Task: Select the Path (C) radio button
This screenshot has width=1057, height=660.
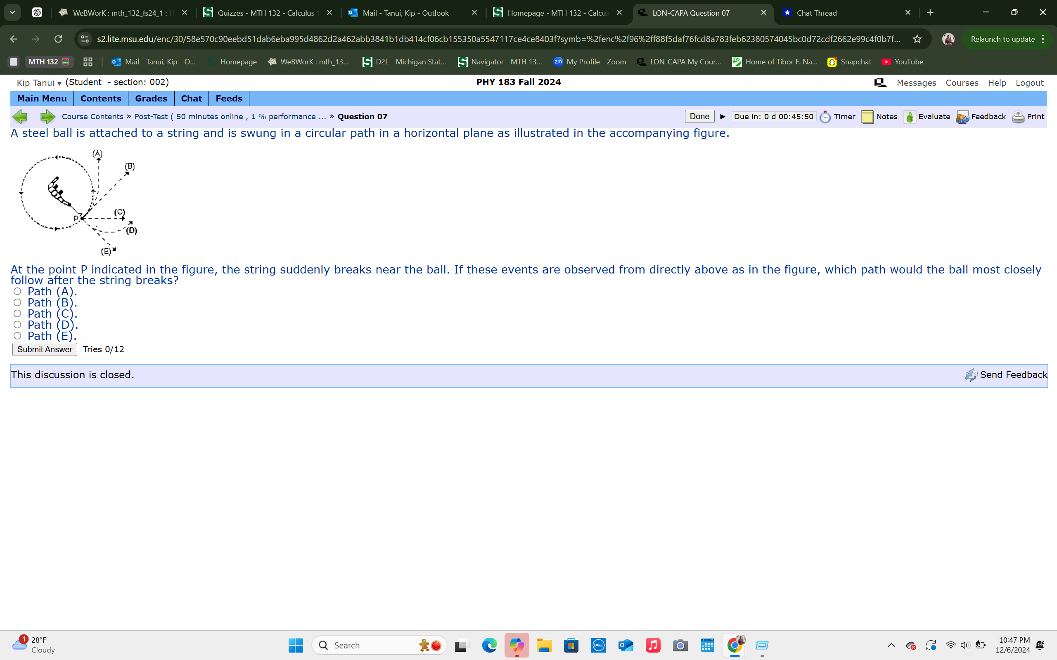Action: pos(17,313)
